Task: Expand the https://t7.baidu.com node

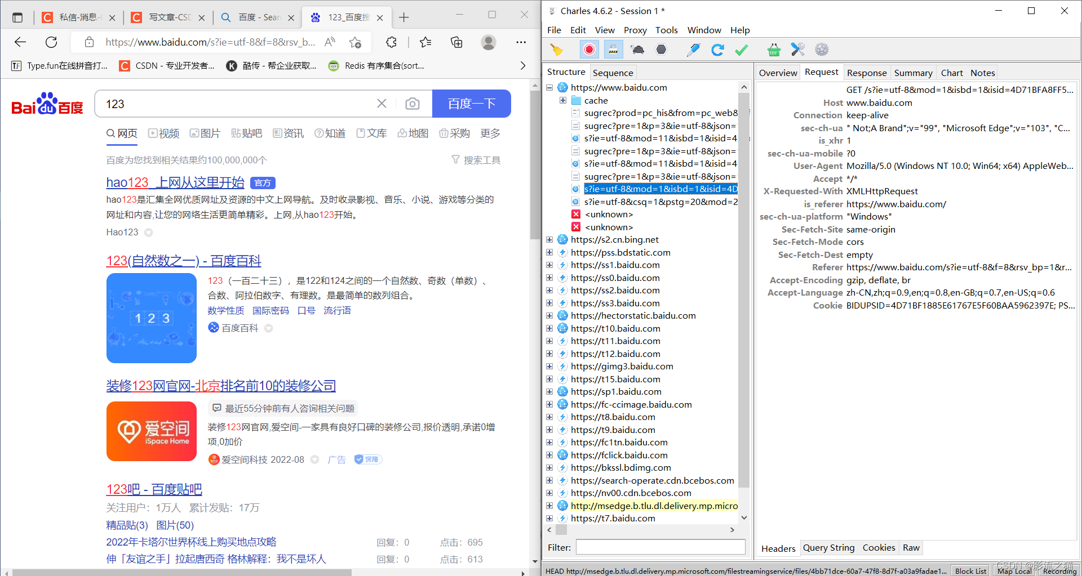Action: coord(549,519)
